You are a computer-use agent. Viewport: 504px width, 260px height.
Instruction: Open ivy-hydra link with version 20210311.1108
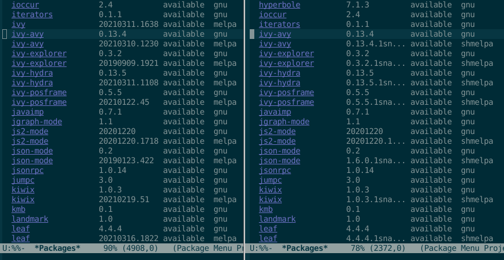32,82
